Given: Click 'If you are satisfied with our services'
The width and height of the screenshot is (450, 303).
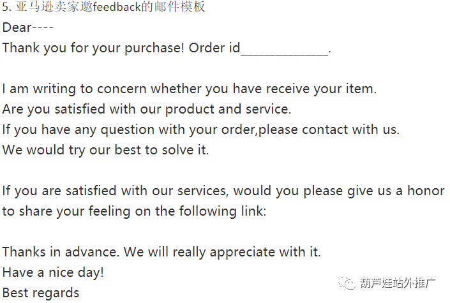Looking at the screenshot, I should (x=116, y=191).
